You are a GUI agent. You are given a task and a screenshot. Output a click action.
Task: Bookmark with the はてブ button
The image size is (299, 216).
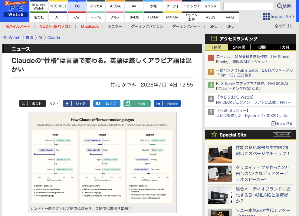107,103
